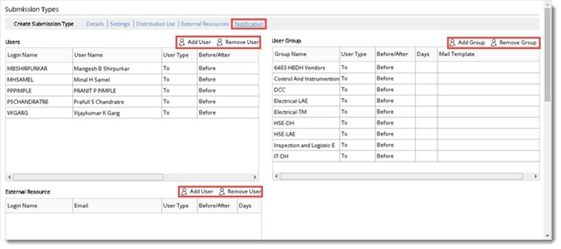The height and width of the screenshot is (249, 561).
Task: Click user name Mangesh B Shirpurkar
Action: click(x=101, y=69)
